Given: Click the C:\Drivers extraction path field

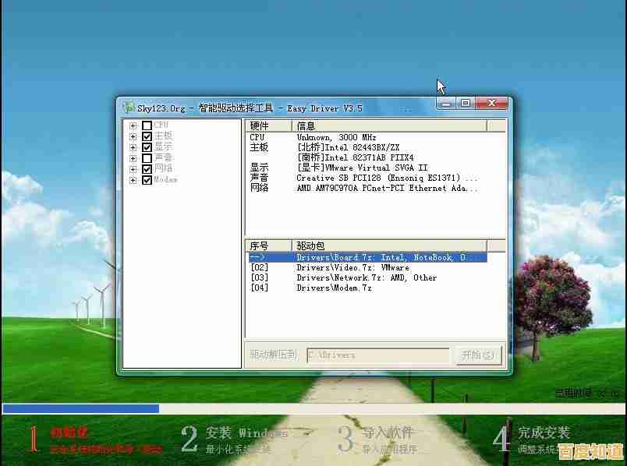Looking at the screenshot, I should click(377, 355).
